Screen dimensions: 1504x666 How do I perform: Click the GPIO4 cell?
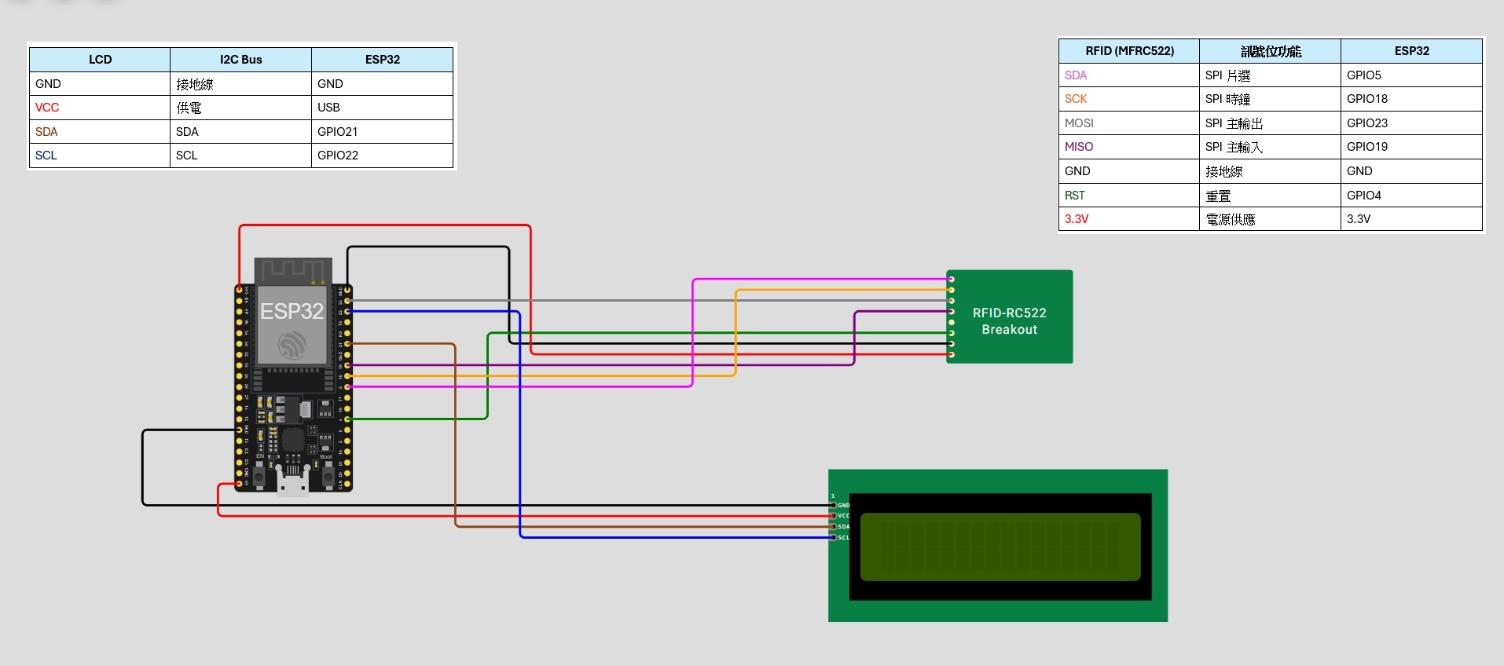[x=1411, y=196]
